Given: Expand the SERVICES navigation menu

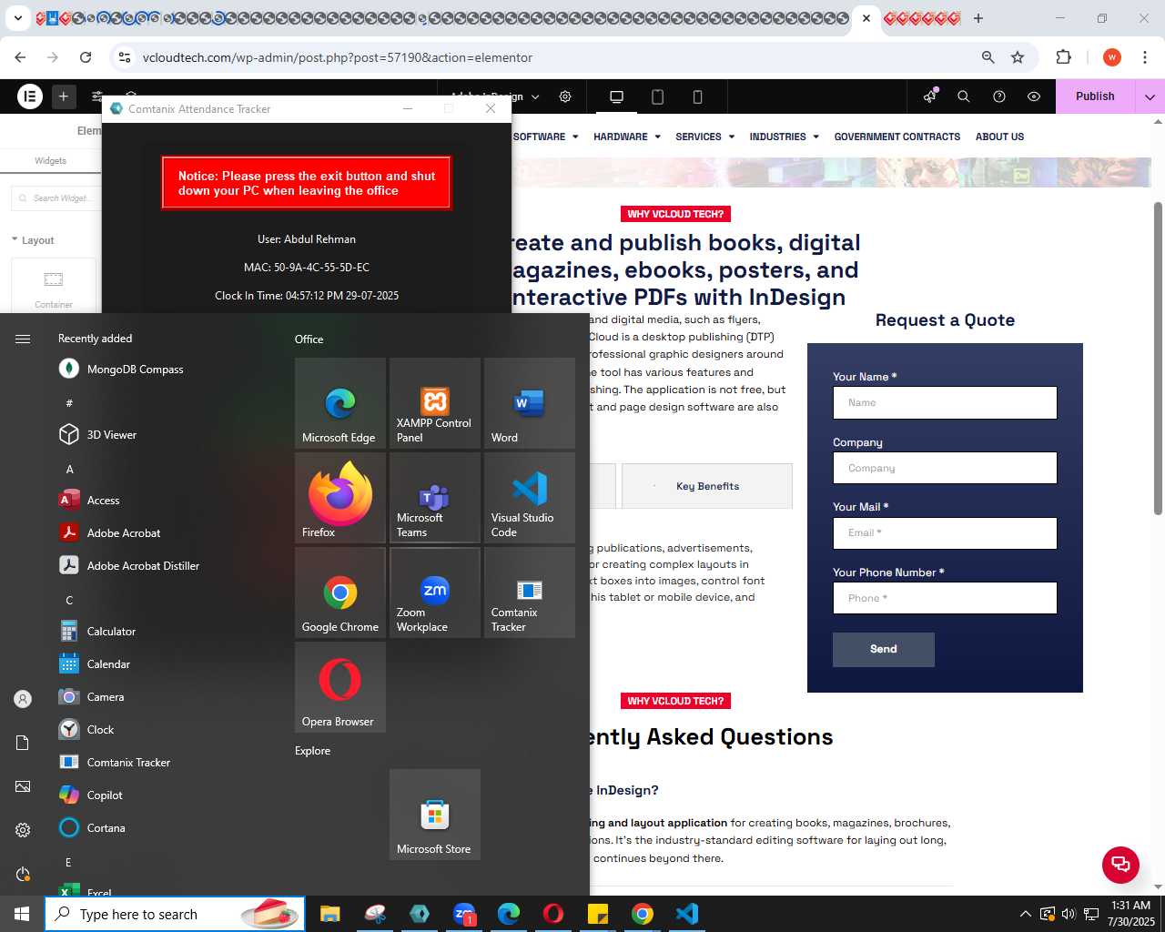Looking at the screenshot, I should (704, 137).
